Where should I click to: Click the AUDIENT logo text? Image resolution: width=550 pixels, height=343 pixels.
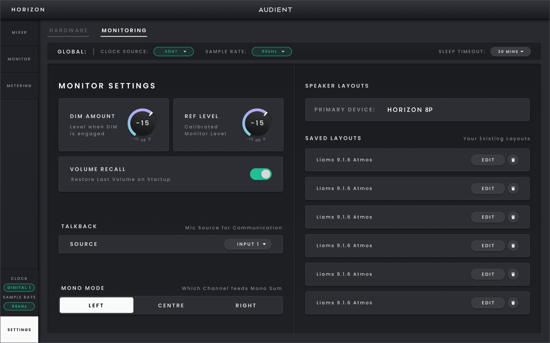click(275, 10)
